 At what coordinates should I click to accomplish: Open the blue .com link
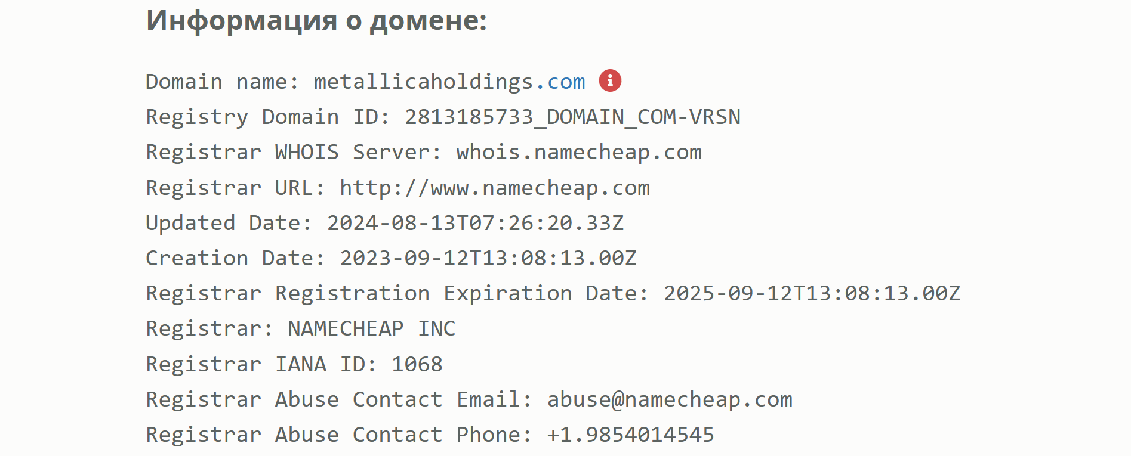click(x=560, y=82)
